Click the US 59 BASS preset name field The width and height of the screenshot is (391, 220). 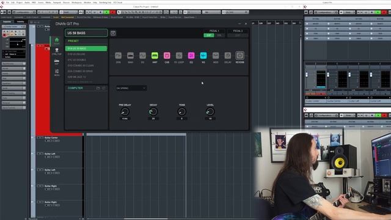(86, 33)
